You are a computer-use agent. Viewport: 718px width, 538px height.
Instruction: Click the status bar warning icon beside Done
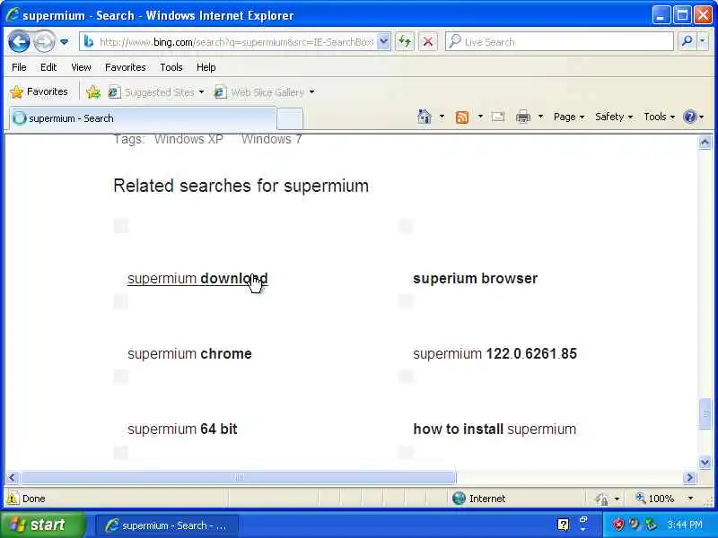point(13,499)
